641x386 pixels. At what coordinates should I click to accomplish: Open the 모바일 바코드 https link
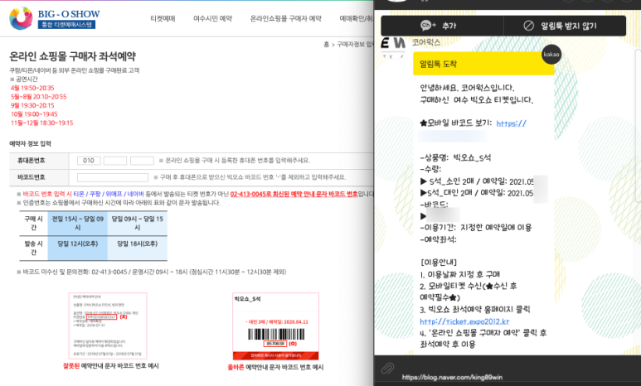click(511, 123)
